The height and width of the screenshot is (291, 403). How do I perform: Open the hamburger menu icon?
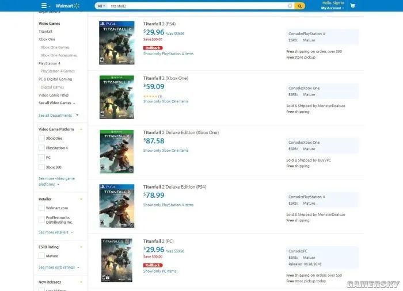[44, 6]
